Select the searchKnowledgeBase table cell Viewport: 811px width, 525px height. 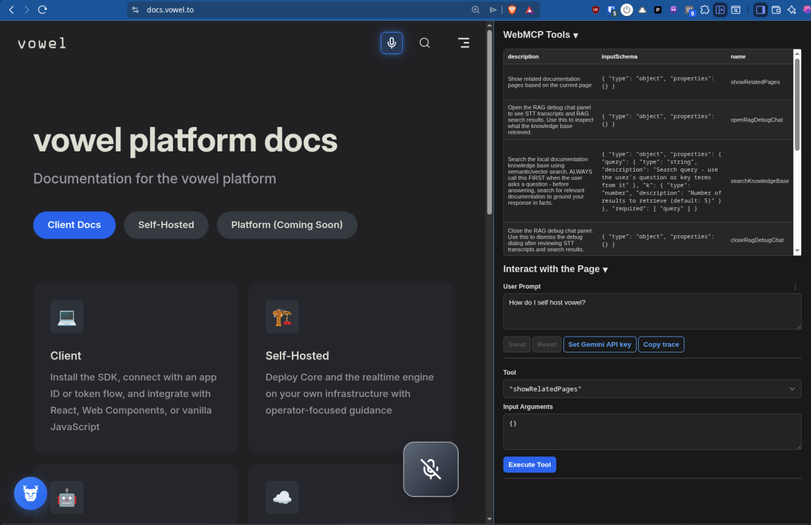pyautogui.click(x=760, y=181)
